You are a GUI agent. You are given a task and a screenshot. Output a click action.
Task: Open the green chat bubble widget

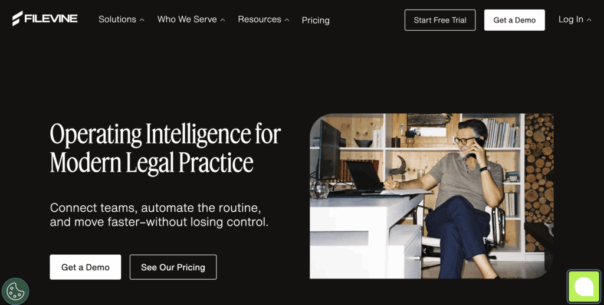point(583,287)
